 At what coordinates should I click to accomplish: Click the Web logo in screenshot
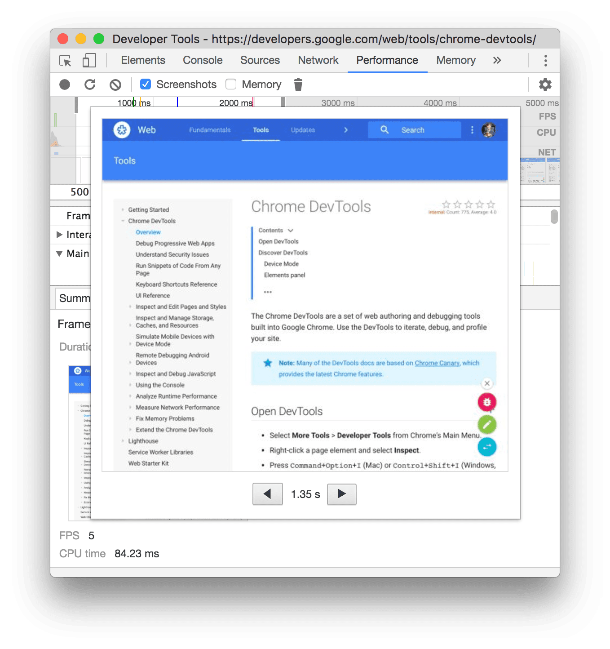click(x=122, y=130)
